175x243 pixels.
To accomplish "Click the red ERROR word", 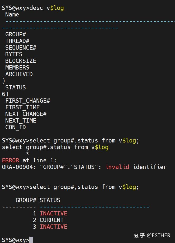I will (x=10, y=160).
